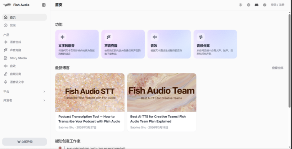Click the 能动创意工作室 section heading
Viewport: 292px width, 149px height.
pos(68,141)
